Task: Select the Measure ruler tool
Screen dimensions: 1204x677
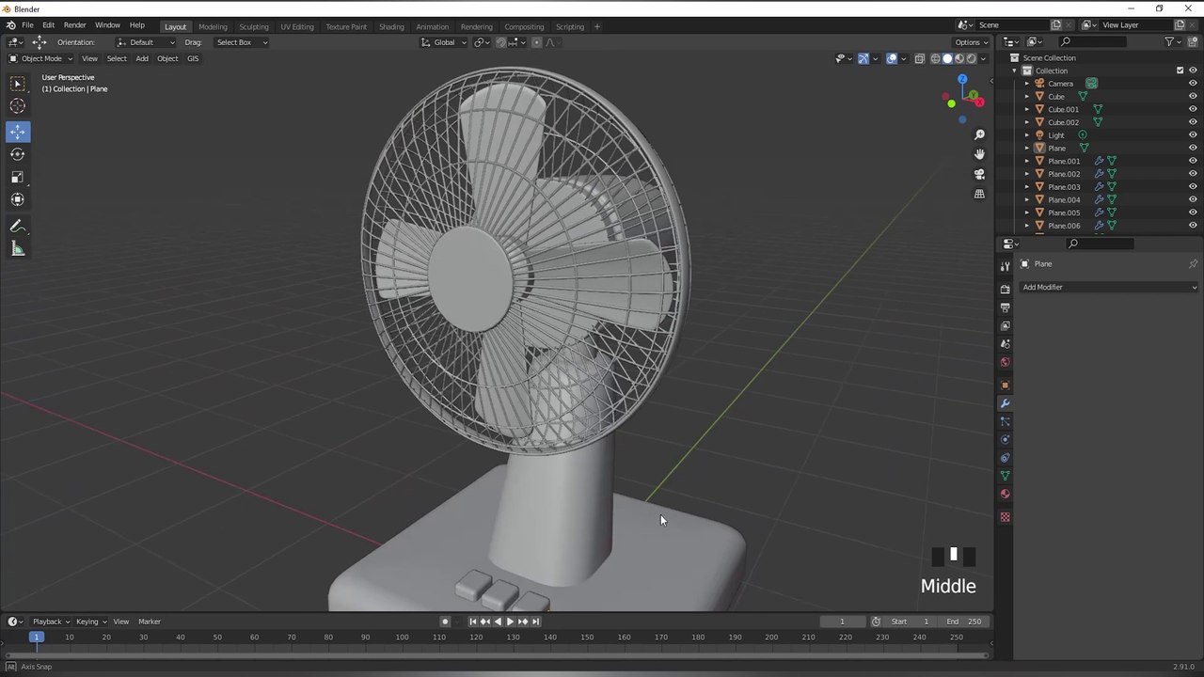Action: pyautogui.click(x=18, y=249)
